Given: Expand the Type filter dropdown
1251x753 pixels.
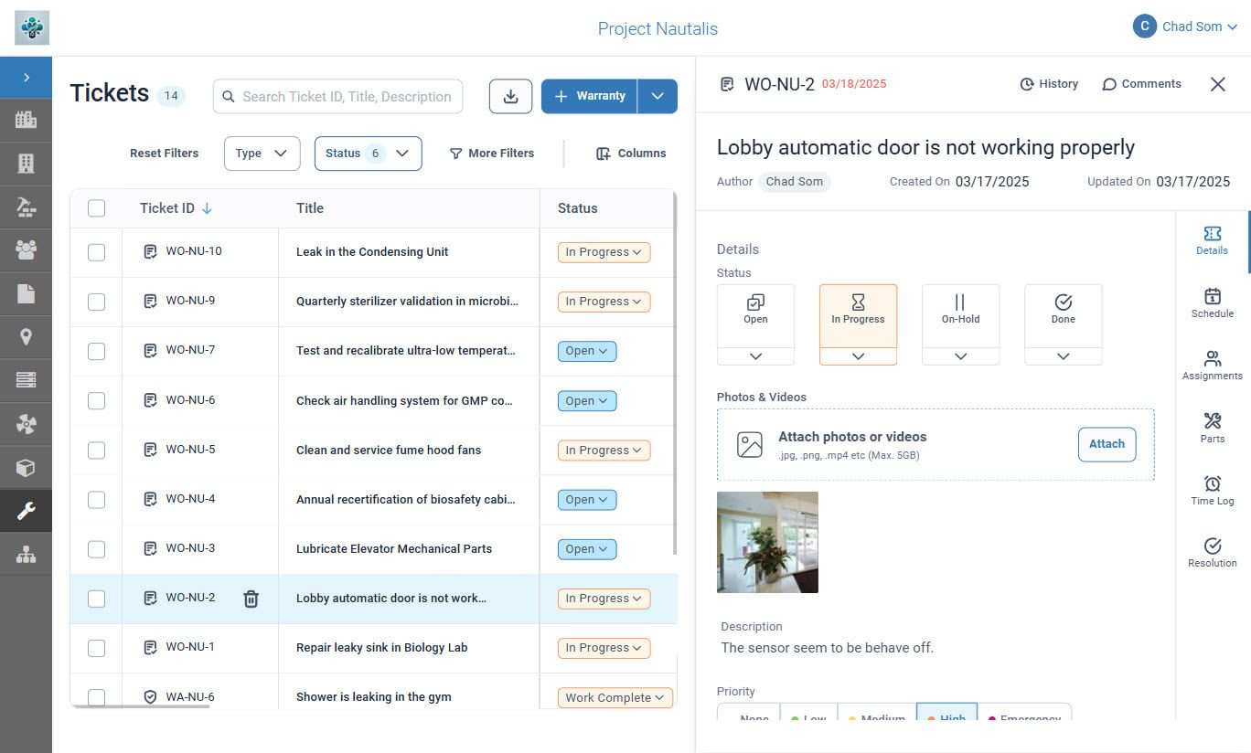Looking at the screenshot, I should [262, 153].
